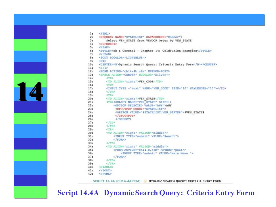The height and width of the screenshot is (207, 276).
Task: Click SELECT NAME="VEN_STATE" SIZE=1 line
Action: pos(139,102)
